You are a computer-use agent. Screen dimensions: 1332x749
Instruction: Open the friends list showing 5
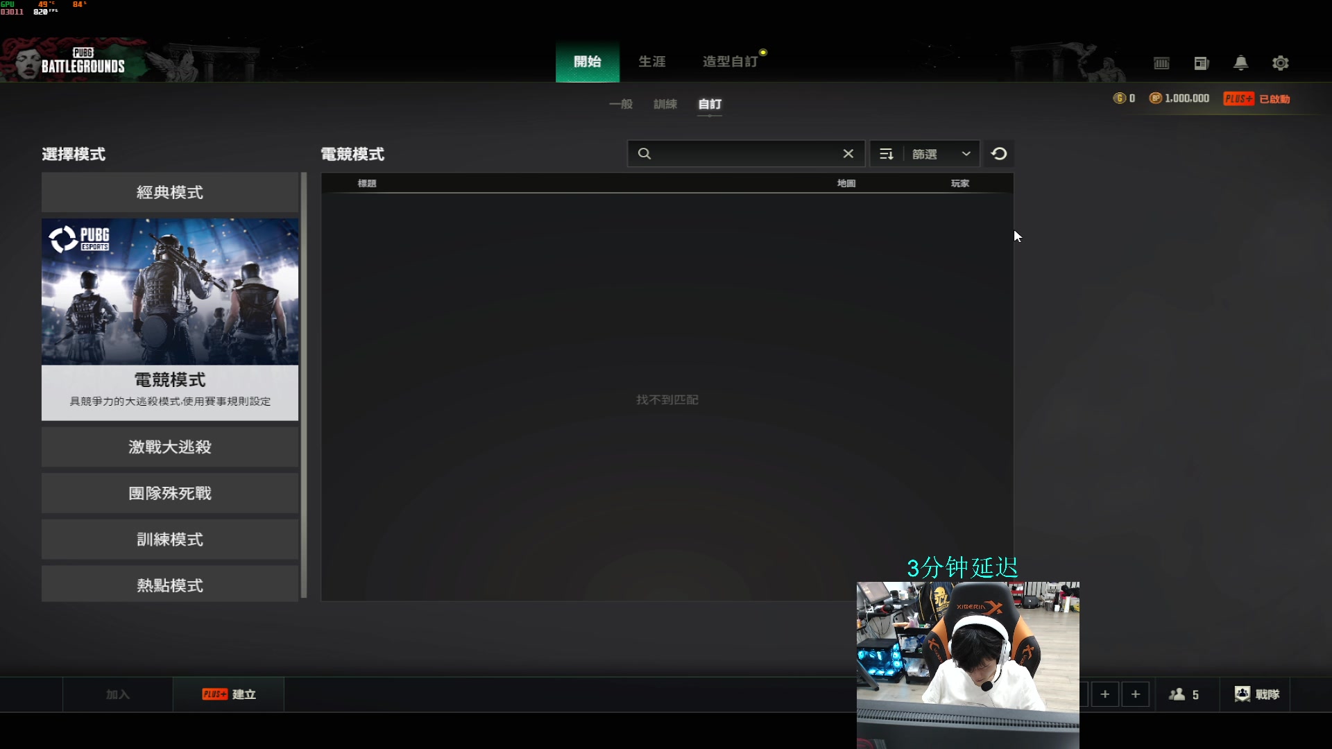pos(1184,694)
